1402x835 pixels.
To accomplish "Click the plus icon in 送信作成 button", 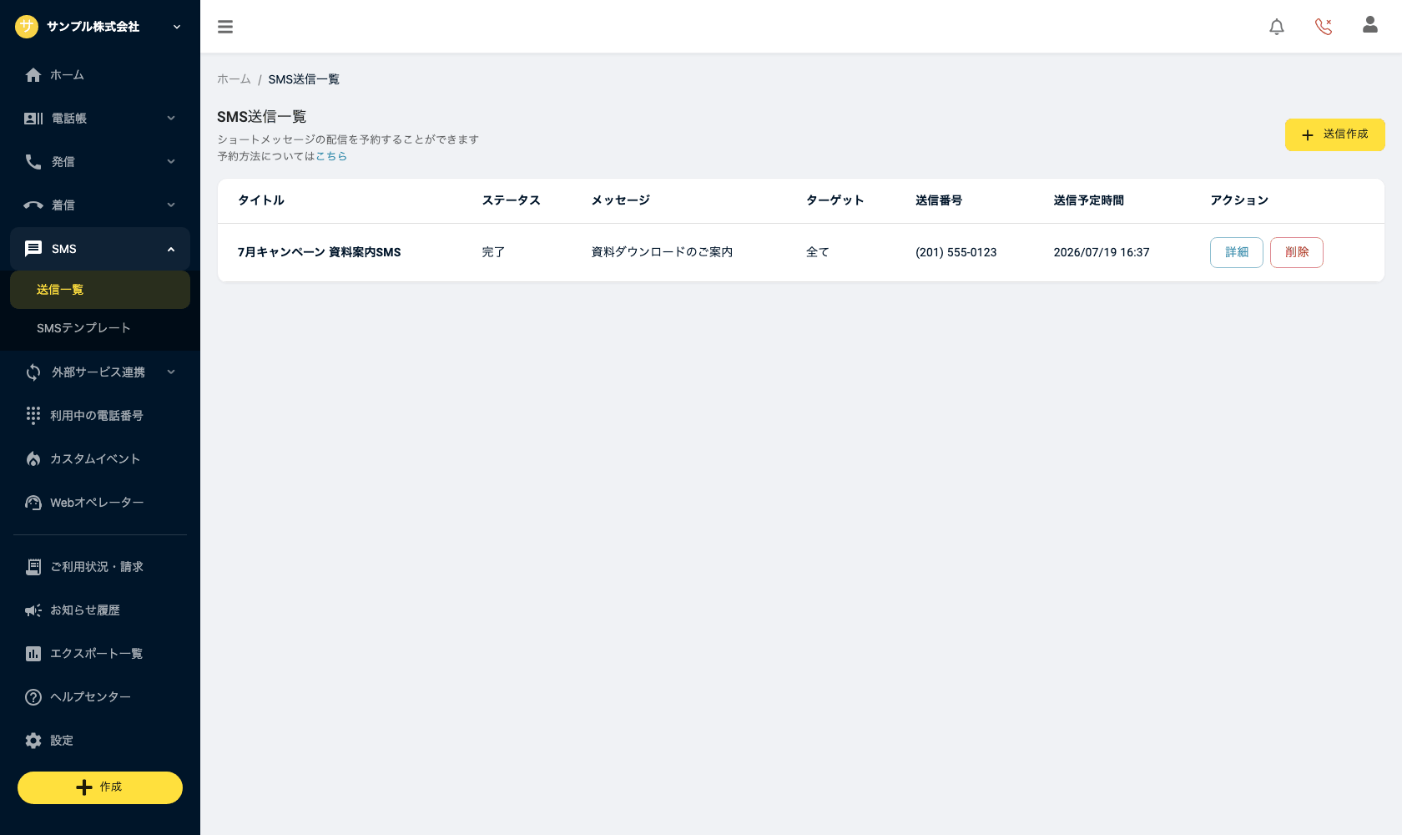I will (x=1308, y=135).
